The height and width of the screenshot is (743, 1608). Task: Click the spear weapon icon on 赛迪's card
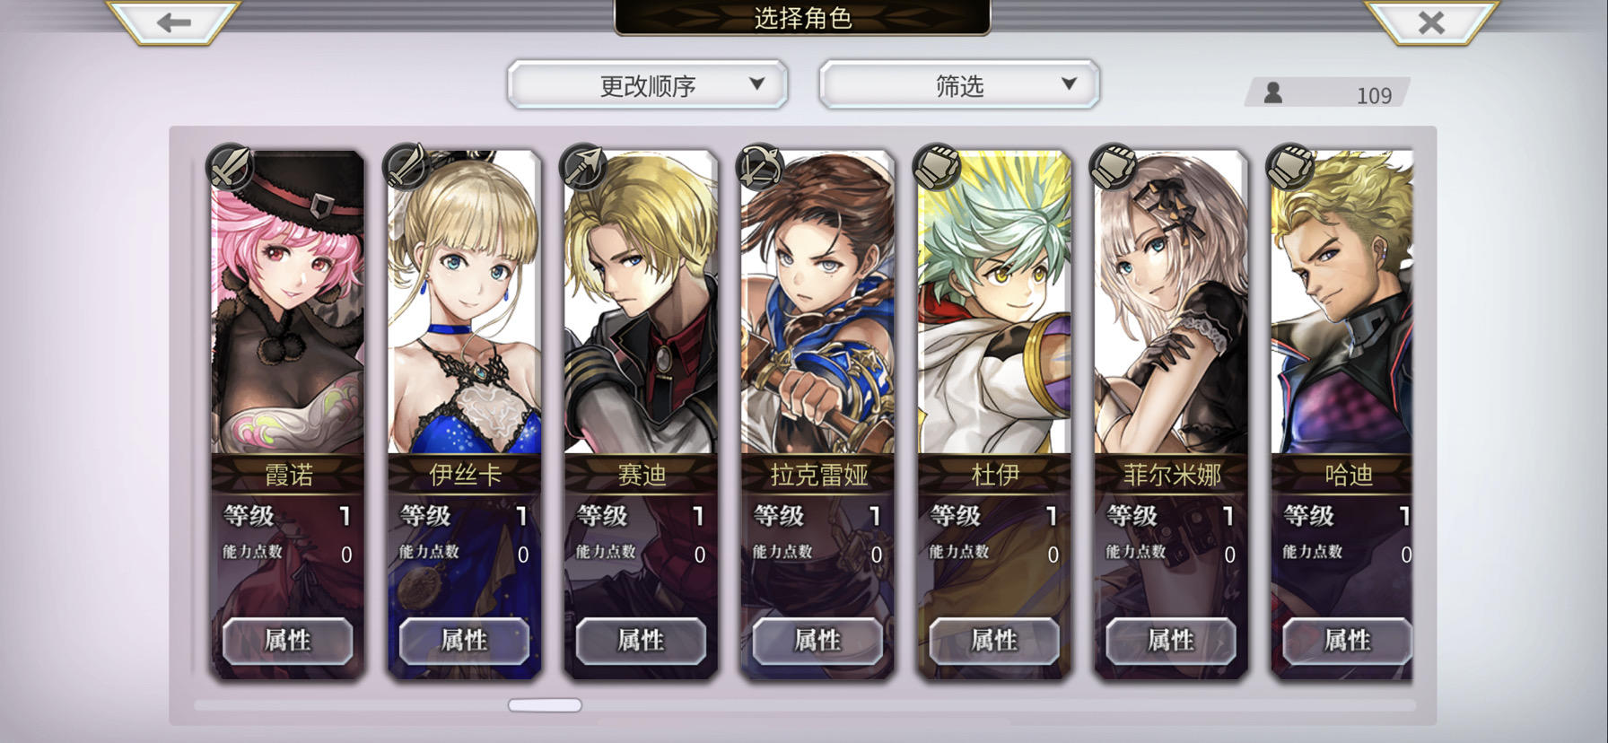583,167
